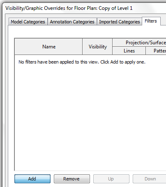Viewport: 166px width, 187px height.
Task: Click the Visibility column header
Action: 97,47
